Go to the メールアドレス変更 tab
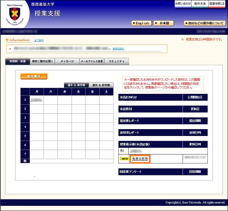 (91, 62)
